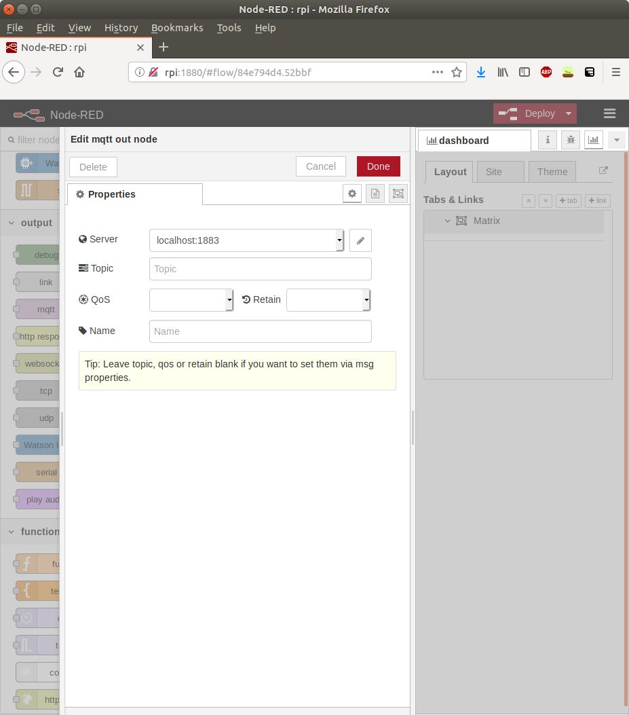
Task: Click the filter nodes search box
Action: (31, 139)
